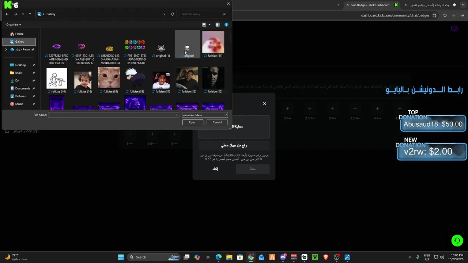Screen dimensions: 468x263
Task: Click the Cancel button
Action: coord(217,122)
